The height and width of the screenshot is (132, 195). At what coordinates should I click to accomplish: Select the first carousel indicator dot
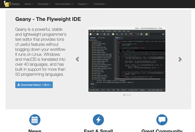124,95
